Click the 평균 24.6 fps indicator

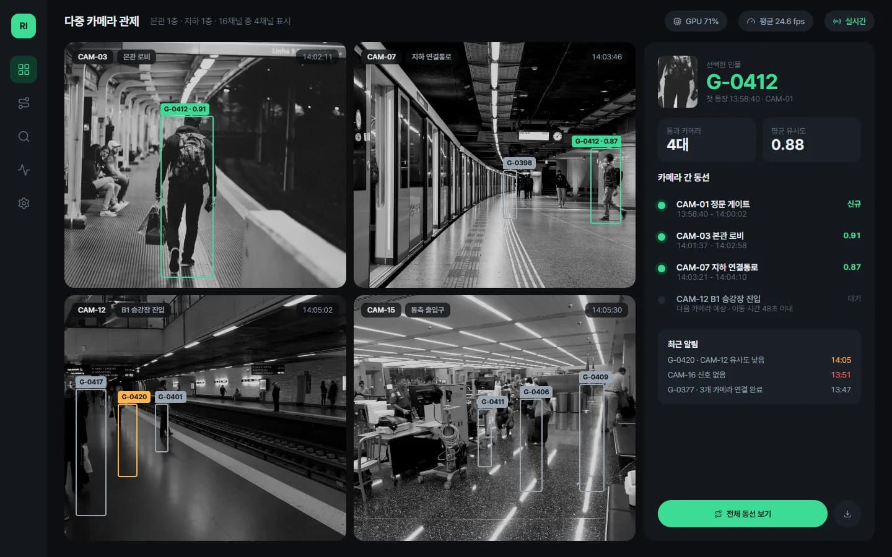tap(776, 21)
